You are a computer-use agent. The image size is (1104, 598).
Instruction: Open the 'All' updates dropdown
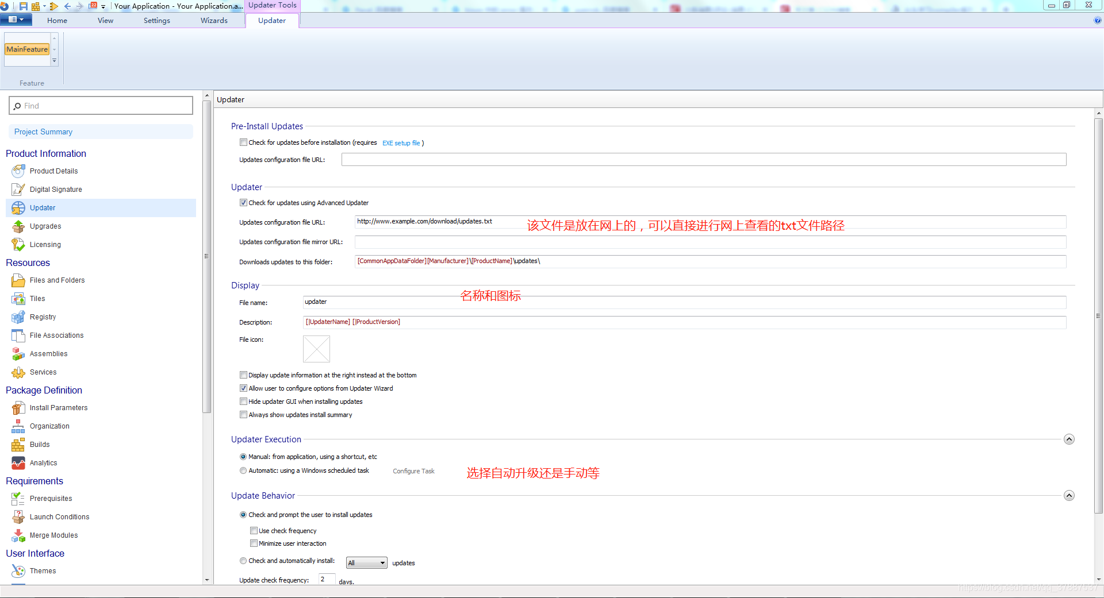pyautogui.click(x=382, y=562)
